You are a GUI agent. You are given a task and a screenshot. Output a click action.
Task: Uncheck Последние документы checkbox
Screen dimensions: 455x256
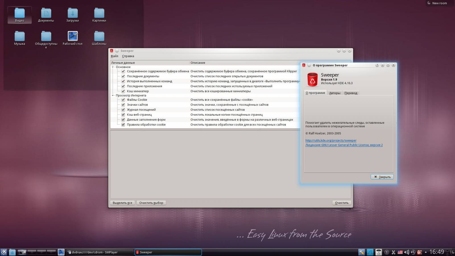click(x=123, y=76)
